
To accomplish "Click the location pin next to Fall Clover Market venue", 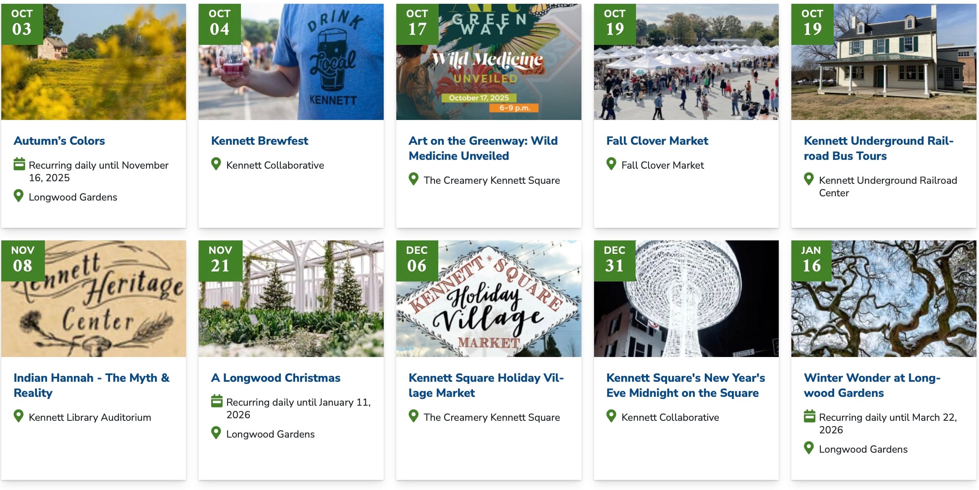I will point(611,164).
